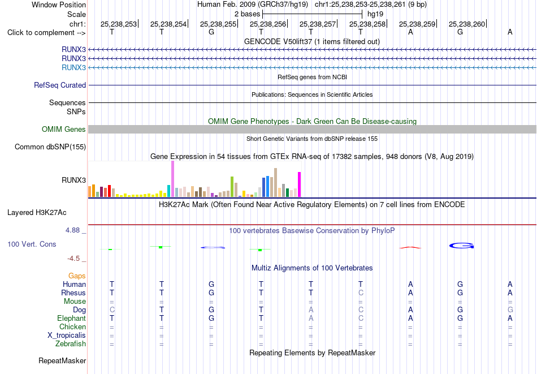
Task: Click the H3K27Ac Mark track title
Action: pyautogui.click(x=312, y=205)
